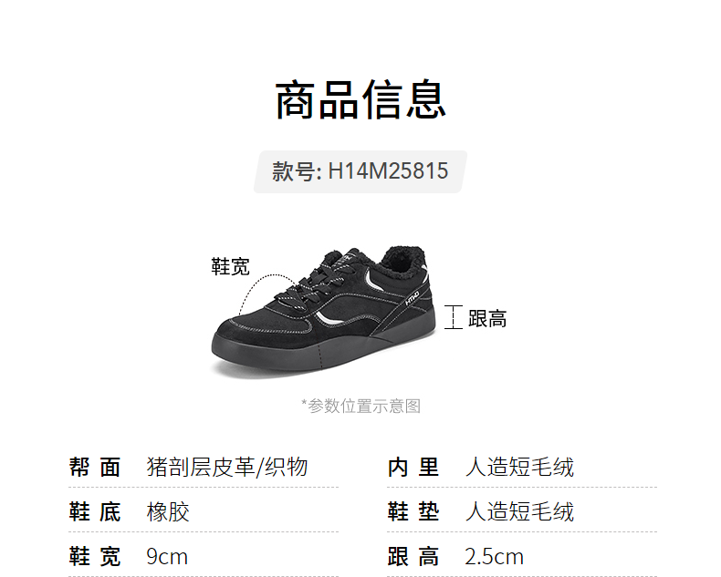Click the 款号: H14M25815 badge
The height and width of the screenshot is (577, 721).
[x=360, y=171]
